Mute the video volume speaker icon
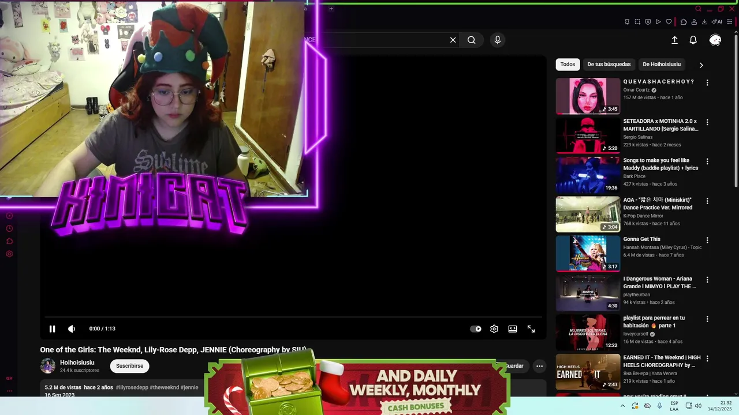 pyautogui.click(x=72, y=329)
